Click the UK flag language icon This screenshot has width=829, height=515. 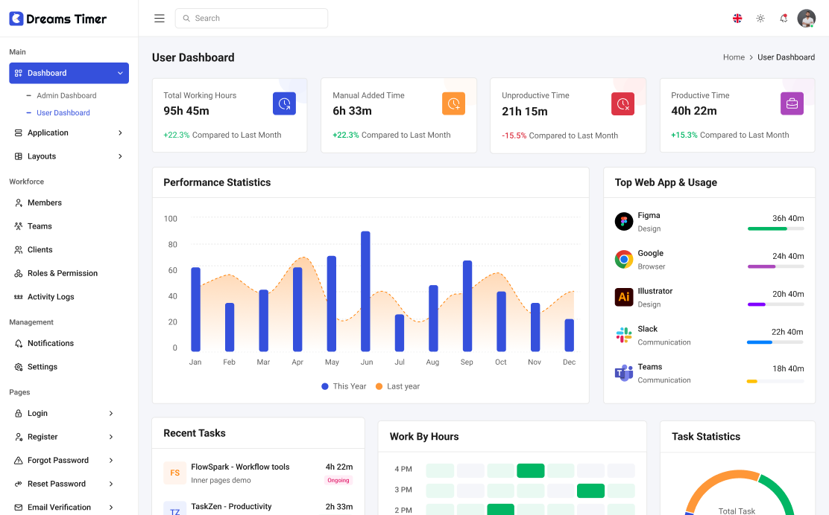pos(737,19)
